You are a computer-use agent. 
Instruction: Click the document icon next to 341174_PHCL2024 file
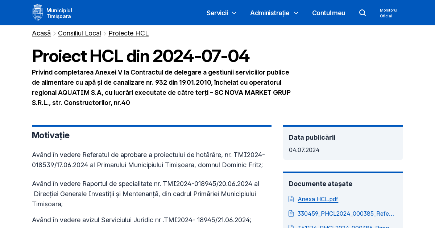tap(291, 227)
